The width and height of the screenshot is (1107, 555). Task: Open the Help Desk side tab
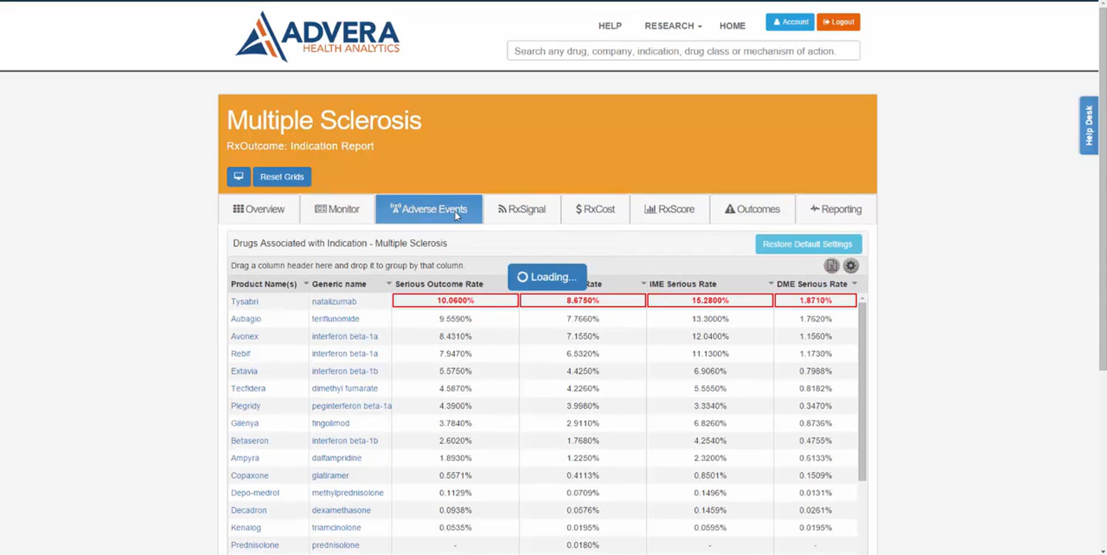click(1089, 125)
